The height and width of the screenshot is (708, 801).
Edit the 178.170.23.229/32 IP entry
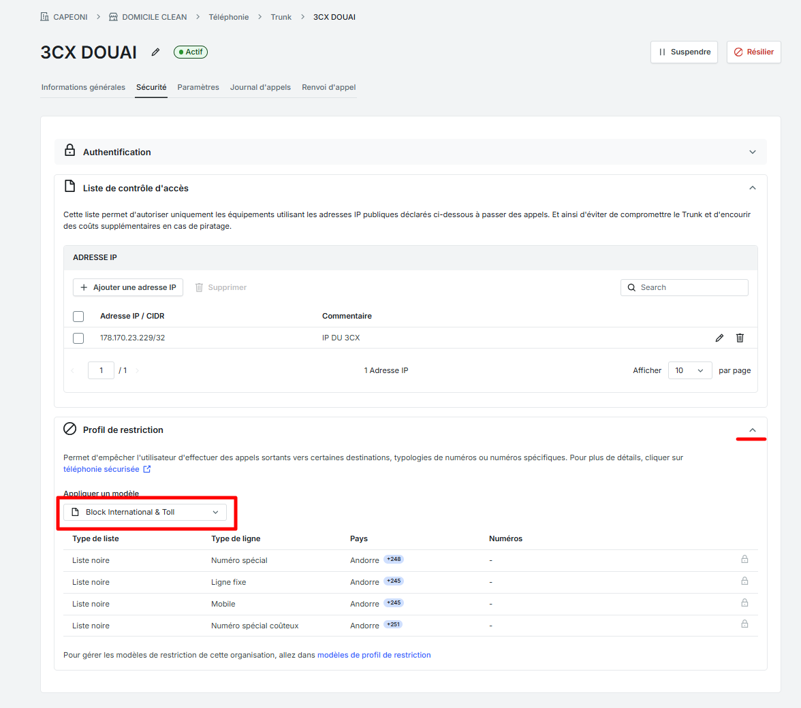[719, 338]
